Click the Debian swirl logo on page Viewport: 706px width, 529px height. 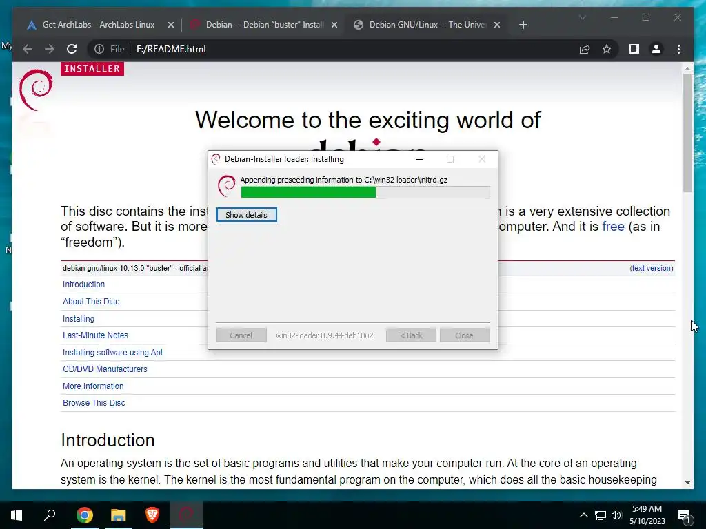(36, 90)
